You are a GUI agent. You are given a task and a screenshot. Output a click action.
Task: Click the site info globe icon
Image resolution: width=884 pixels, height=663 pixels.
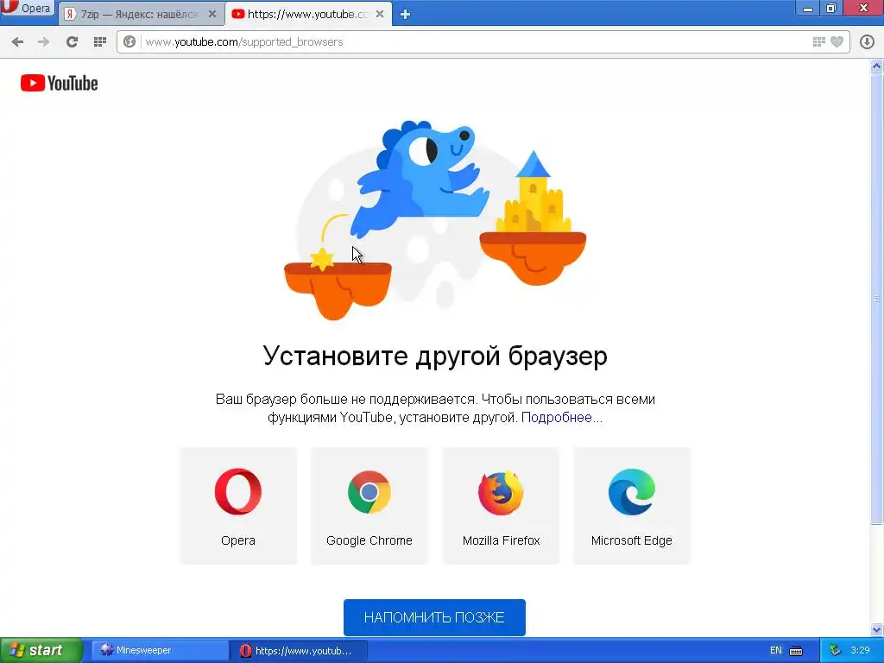pyautogui.click(x=129, y=41)
